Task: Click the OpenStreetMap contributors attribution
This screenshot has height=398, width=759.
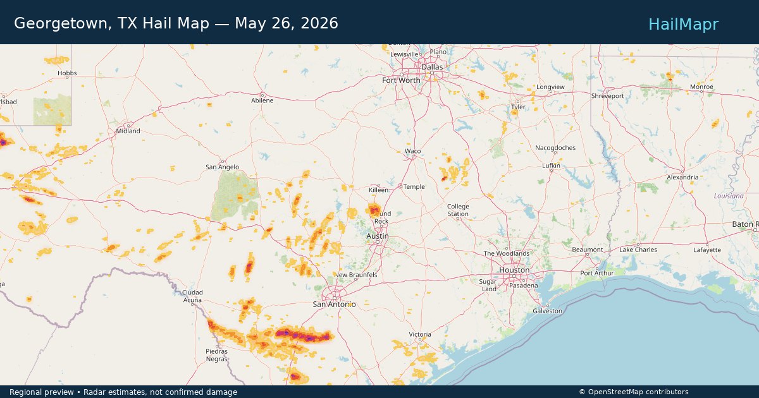Action: coord(634,392)
